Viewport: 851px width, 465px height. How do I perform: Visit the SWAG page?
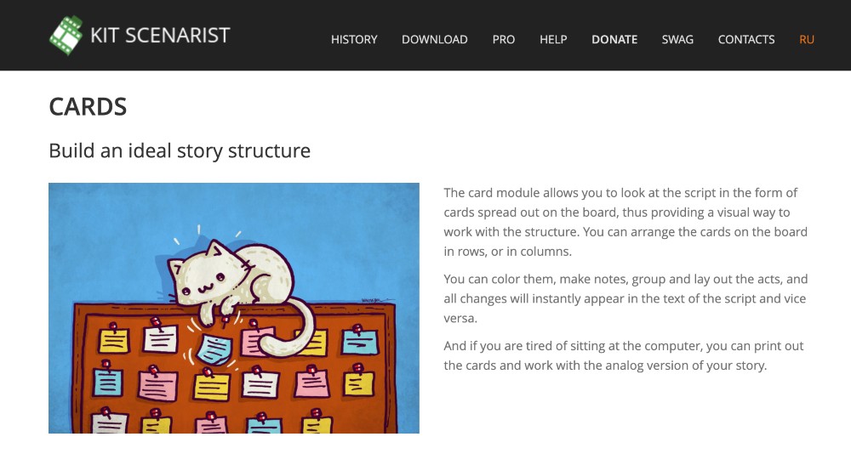[x=677, y=39]
